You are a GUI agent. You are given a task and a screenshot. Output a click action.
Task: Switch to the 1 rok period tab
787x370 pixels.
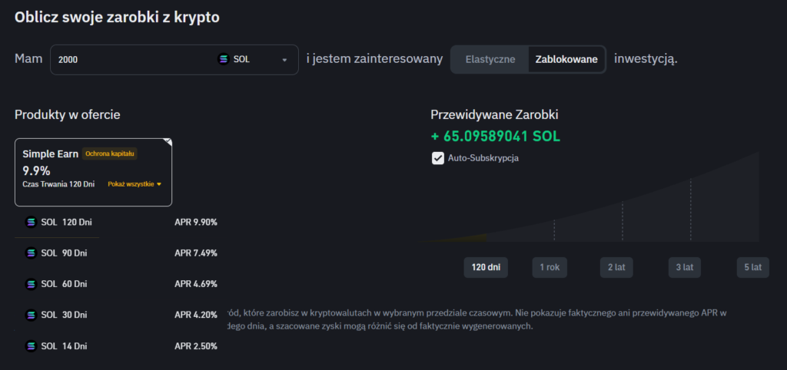pyautogui.click(x=549, y=267)
